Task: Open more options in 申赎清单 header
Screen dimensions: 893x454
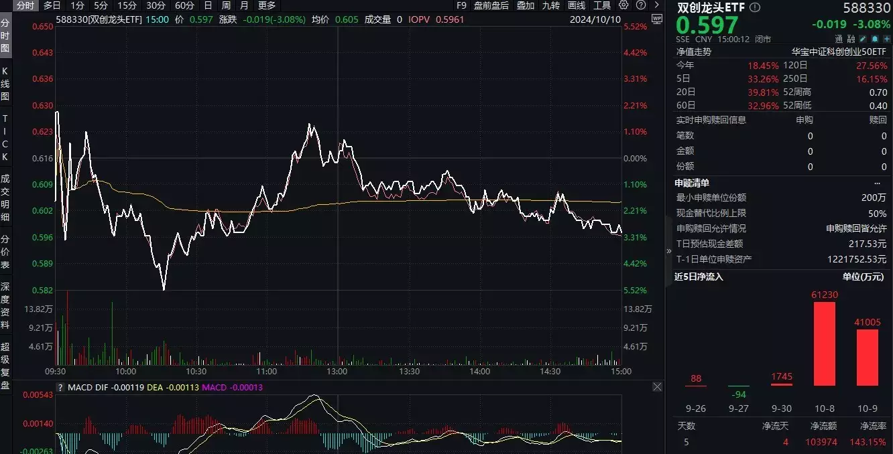Action: click(x=877, y=183)
